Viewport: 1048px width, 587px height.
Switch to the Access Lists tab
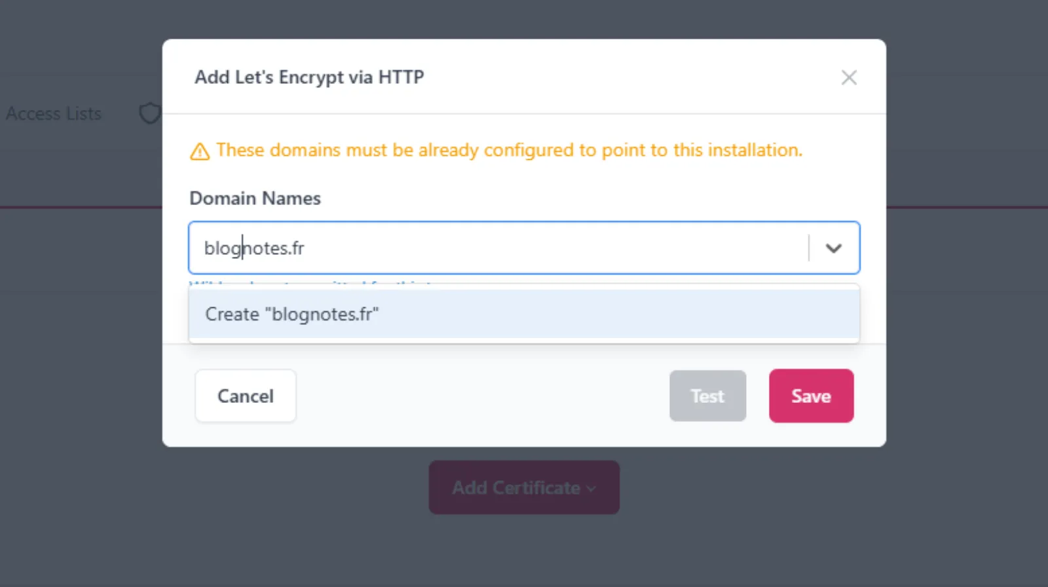pos(54,114)
